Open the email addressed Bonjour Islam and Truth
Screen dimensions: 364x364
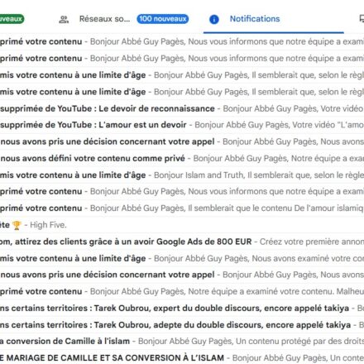[182, 175]
